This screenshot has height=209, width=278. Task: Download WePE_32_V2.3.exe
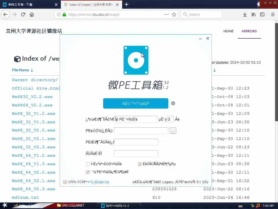[x=33, y=147]
